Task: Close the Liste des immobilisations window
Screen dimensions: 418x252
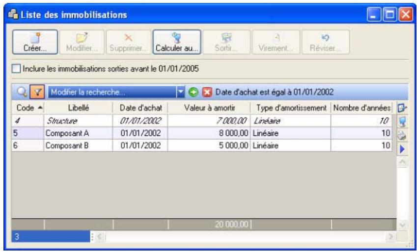Action: (405, 14)
